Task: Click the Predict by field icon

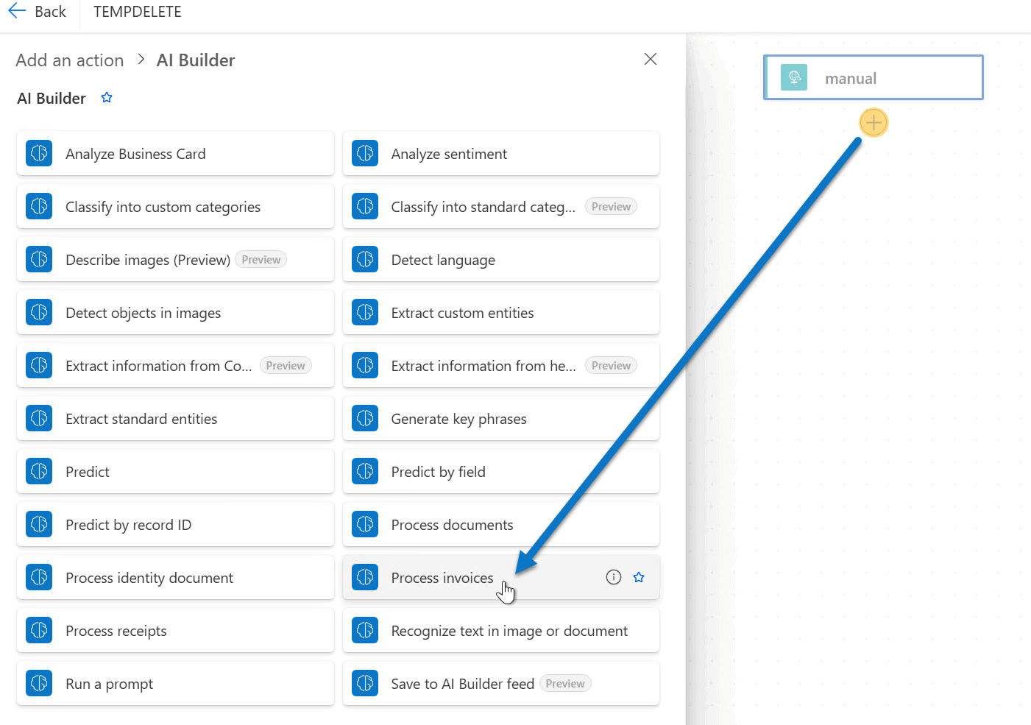Action: coord(365,471)
